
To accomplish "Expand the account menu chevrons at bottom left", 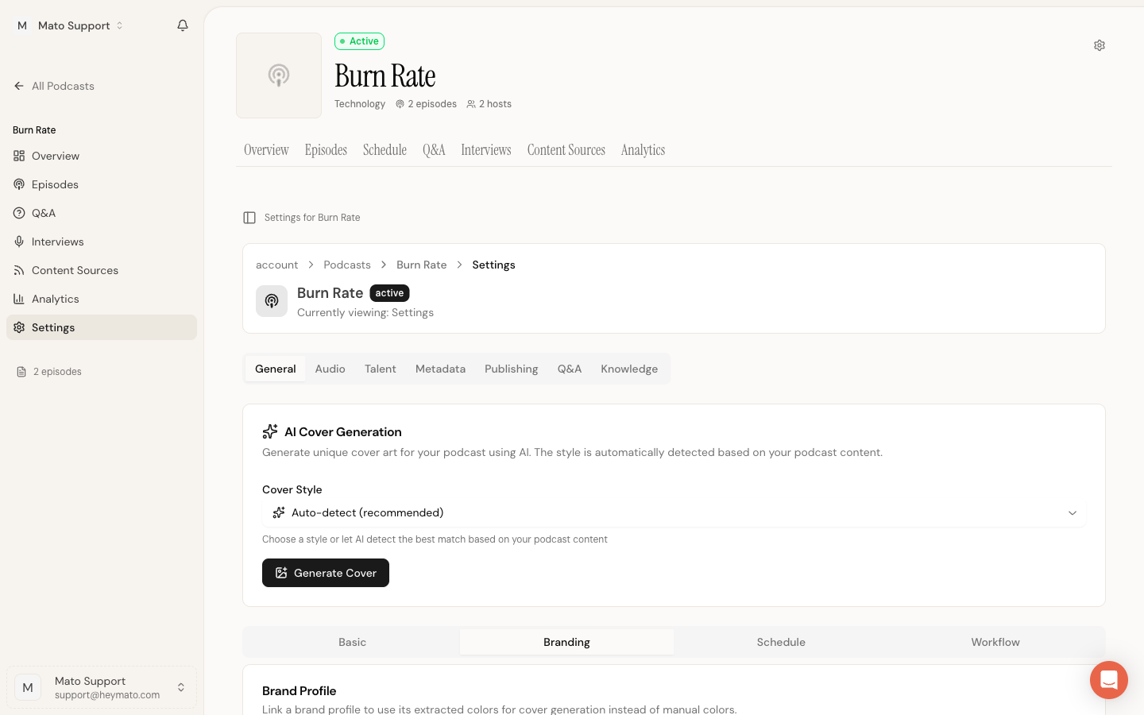I will pos(181,687).
